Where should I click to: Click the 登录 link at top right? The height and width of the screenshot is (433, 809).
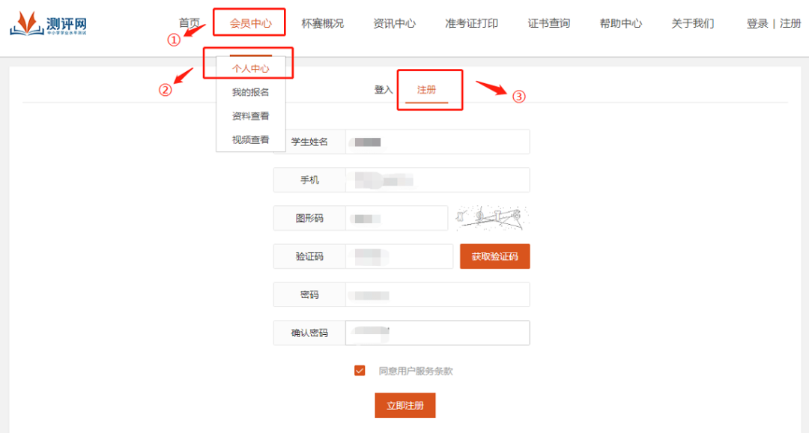[757, 23]
